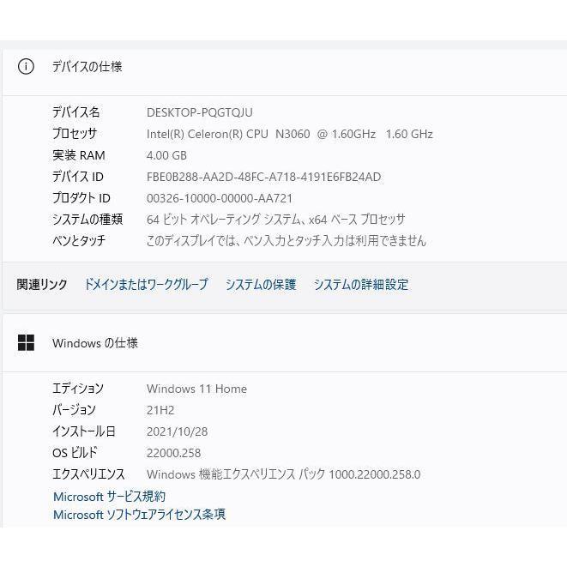Click the 実装 RAM label
The image size is (567, 567).
[x=79, y=155]
